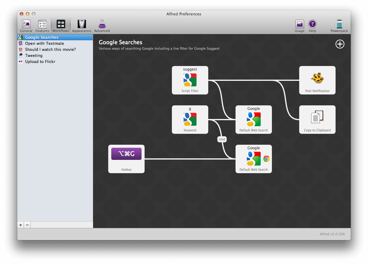The height and width of the screenshot is (264, 368).
Task: Click the plus button to add a workflow object
Action: (x=340, y=44)
